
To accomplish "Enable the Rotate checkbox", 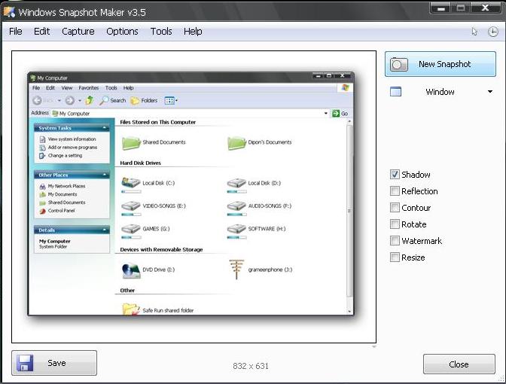I will 395,224.
